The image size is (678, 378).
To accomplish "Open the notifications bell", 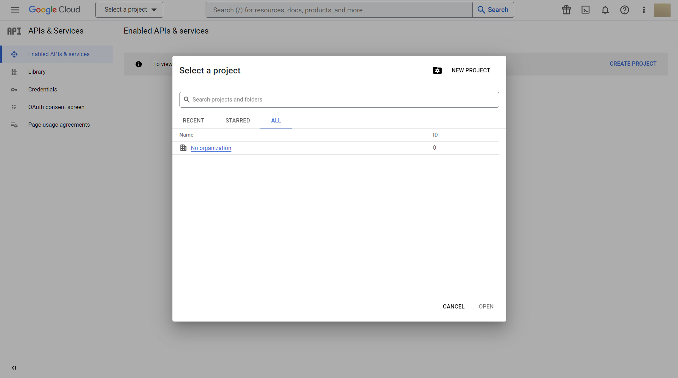I will click(x=605, y=10).
